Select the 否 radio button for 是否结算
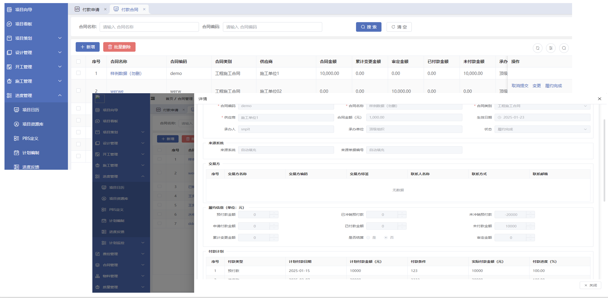608x298 pixels. coord(386,238)
